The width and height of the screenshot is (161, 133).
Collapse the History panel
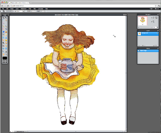(x=158, y=48)
